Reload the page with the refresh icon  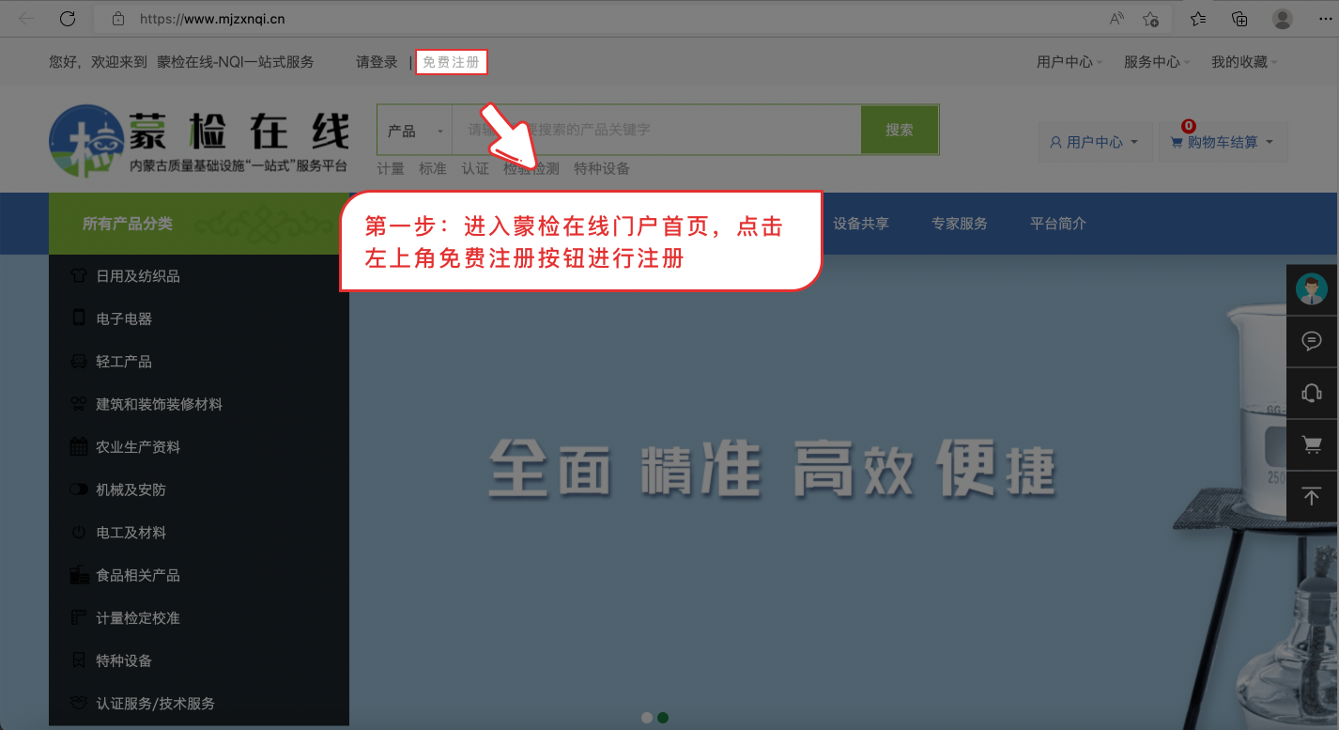point(68,18)
